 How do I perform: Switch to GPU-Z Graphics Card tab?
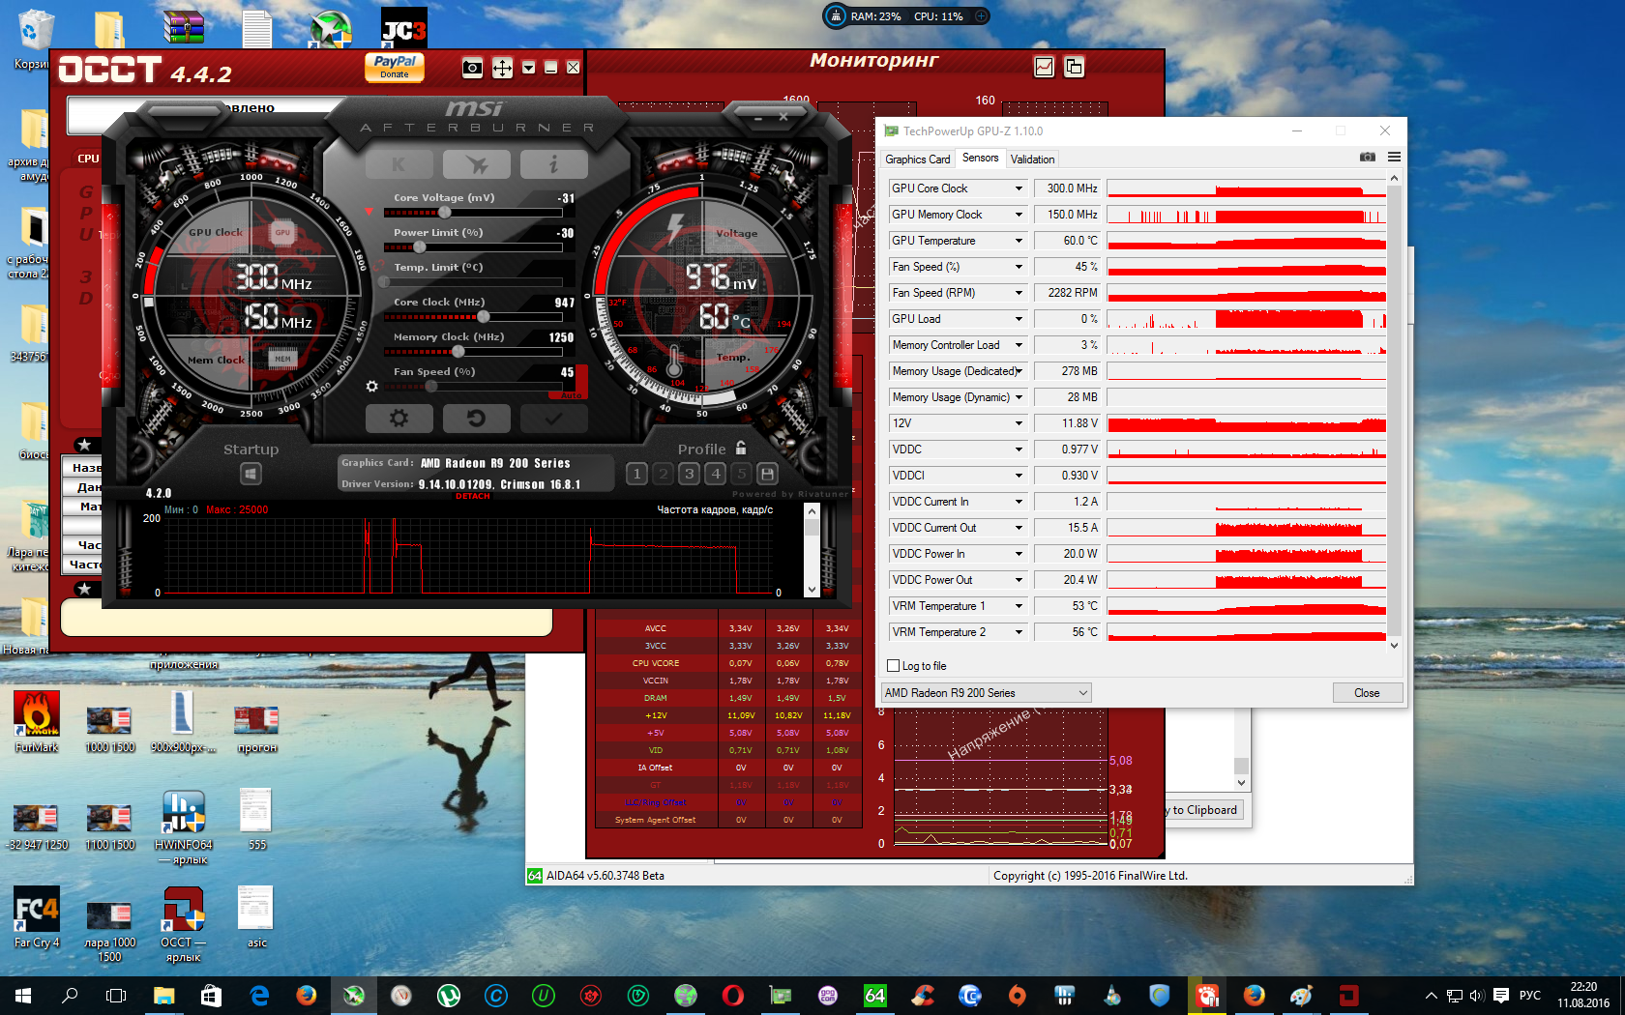click(x=918, y=159)
